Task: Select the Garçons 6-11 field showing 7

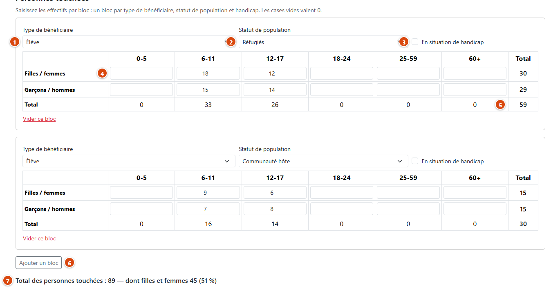Action: coord(208,209)
